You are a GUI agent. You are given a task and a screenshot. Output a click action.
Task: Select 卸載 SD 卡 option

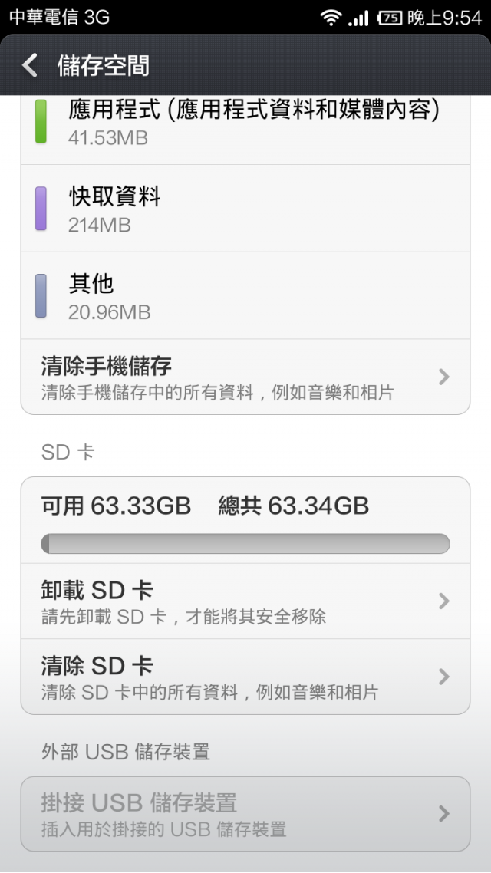click(245, 601)
